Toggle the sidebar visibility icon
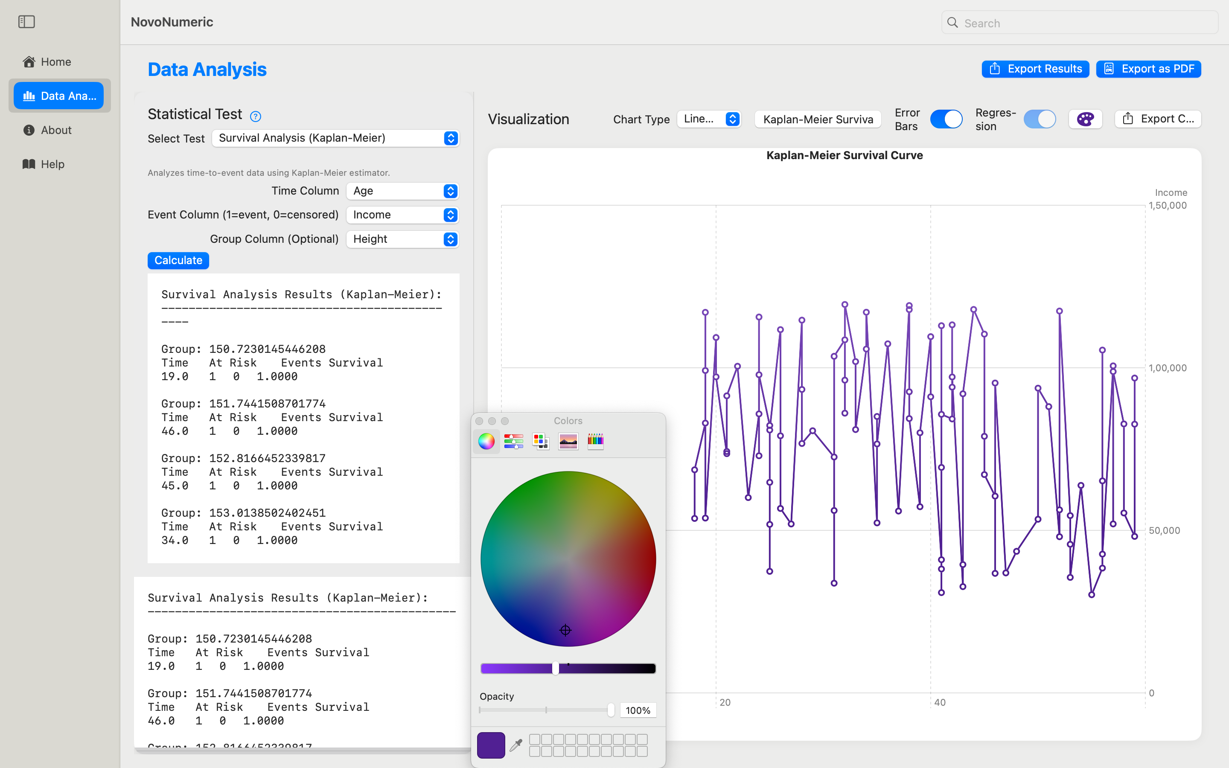This screenshot has height=768, width=1229. (x=26, y=22)
